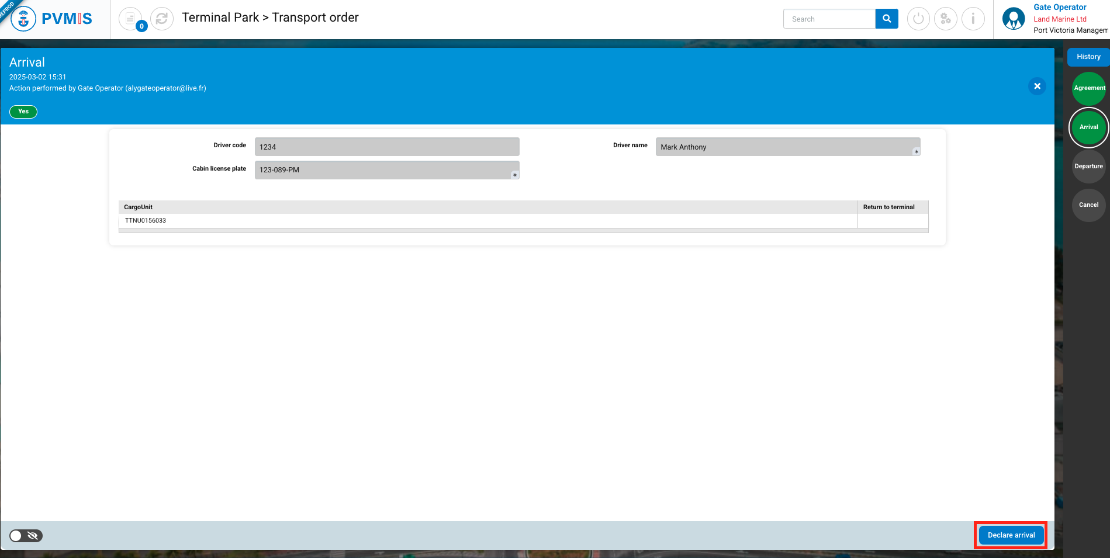Image resolution: width=1110 pixels, height=558 pixels.
Task: Click the info icon
Action: point(973,19)
